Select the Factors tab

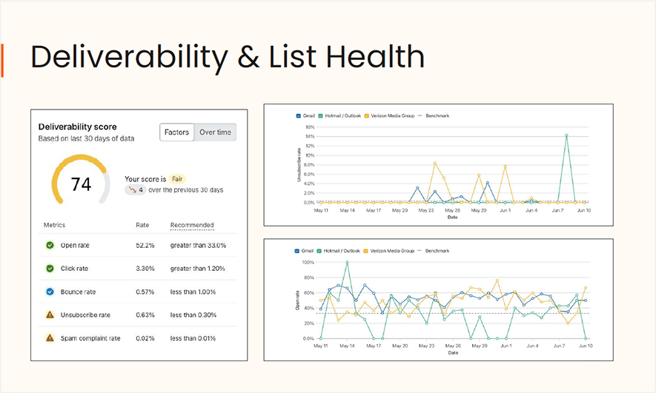[x=177, y=132]
